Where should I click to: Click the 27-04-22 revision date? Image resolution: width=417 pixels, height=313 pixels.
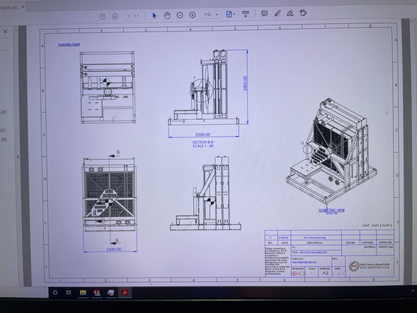pyautogui.click(x=283, y=238)
